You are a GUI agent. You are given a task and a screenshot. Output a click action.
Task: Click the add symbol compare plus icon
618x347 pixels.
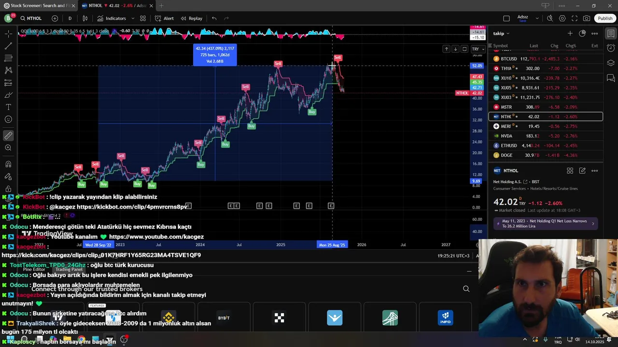tap(55, 18)
